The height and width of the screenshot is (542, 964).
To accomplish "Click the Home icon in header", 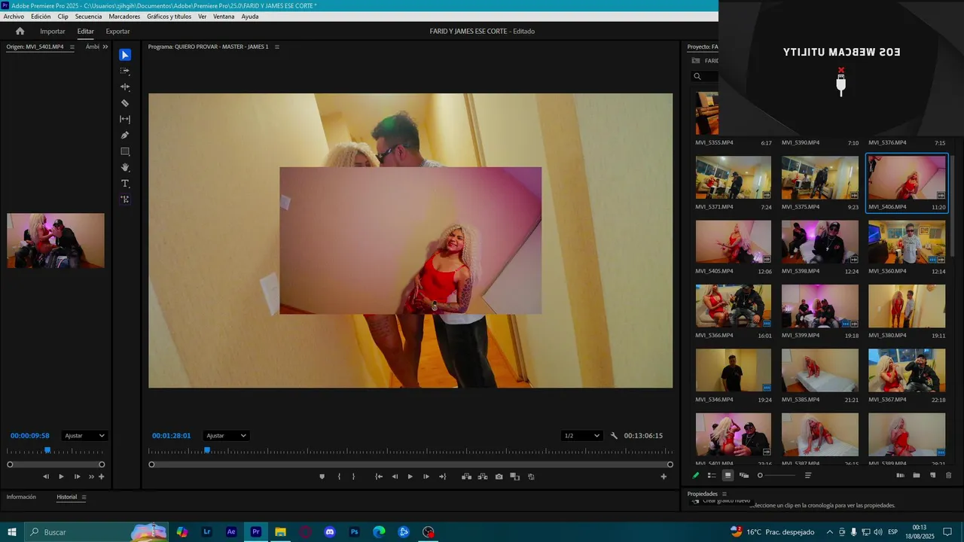I will pos(20,31).
